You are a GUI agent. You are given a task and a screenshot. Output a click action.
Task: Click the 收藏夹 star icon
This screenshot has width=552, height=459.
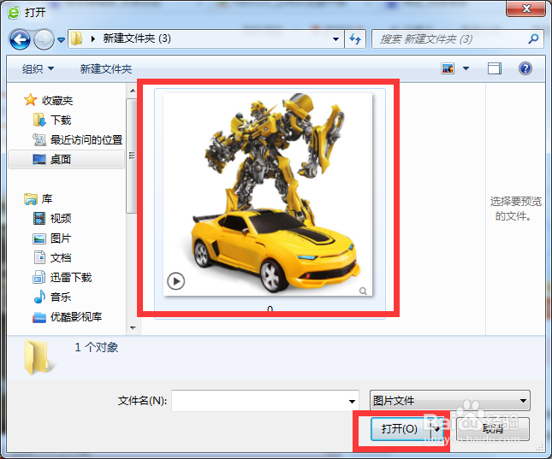click(31, 100)
